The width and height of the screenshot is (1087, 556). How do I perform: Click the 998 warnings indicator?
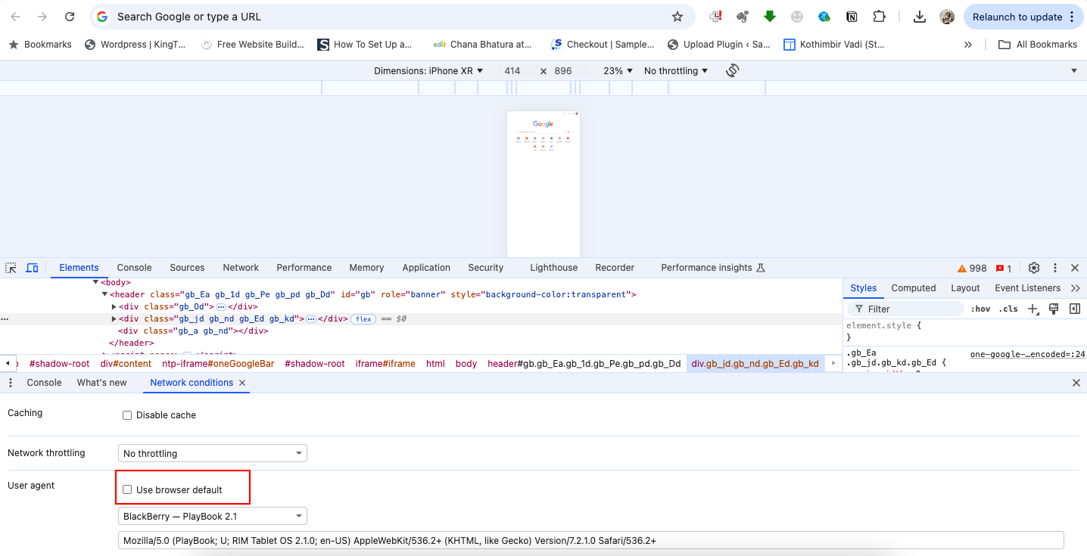tap(972, 269)
